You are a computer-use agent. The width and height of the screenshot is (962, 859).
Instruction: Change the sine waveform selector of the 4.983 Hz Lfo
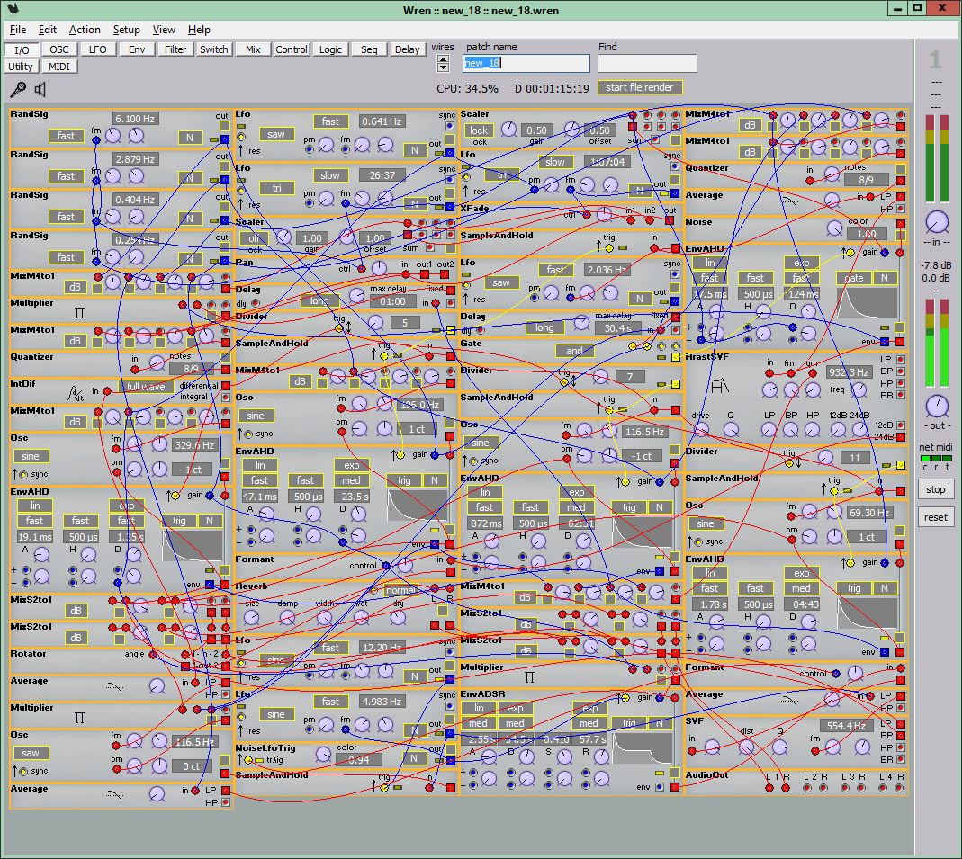276,714
